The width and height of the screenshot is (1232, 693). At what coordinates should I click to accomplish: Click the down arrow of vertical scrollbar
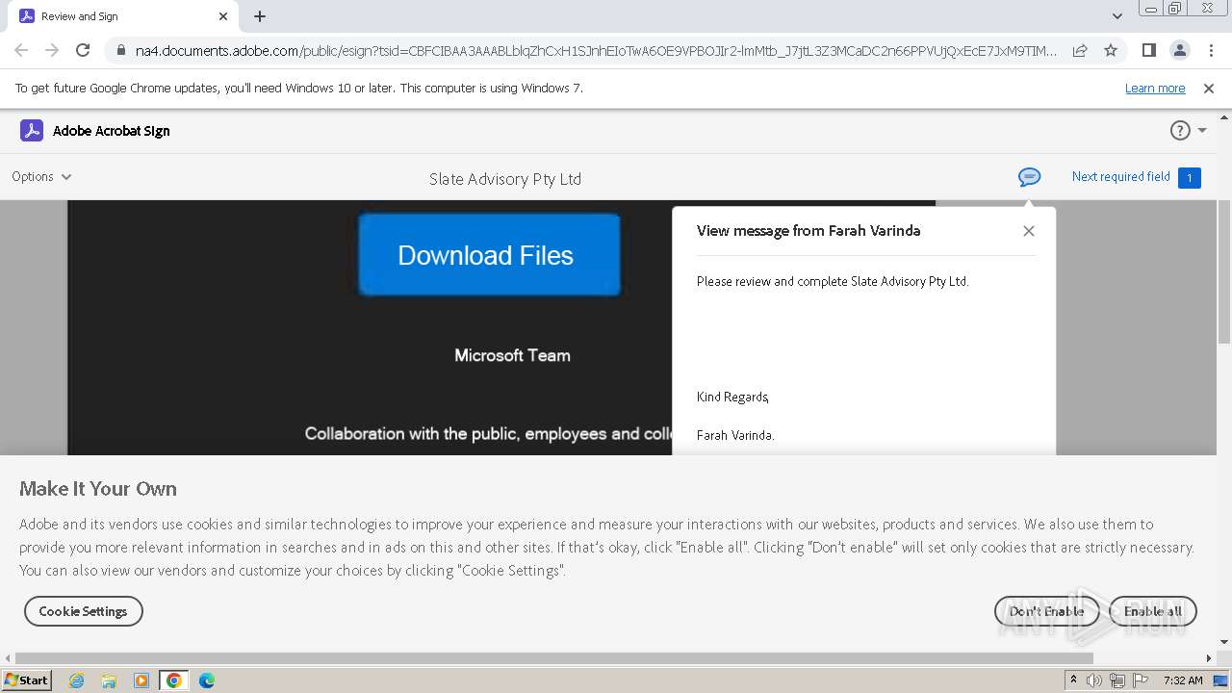(x=1224, y=642)
